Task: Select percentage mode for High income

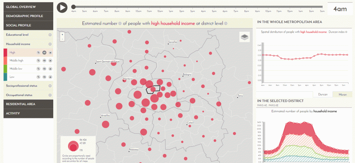Action: (x=38, y=53)
